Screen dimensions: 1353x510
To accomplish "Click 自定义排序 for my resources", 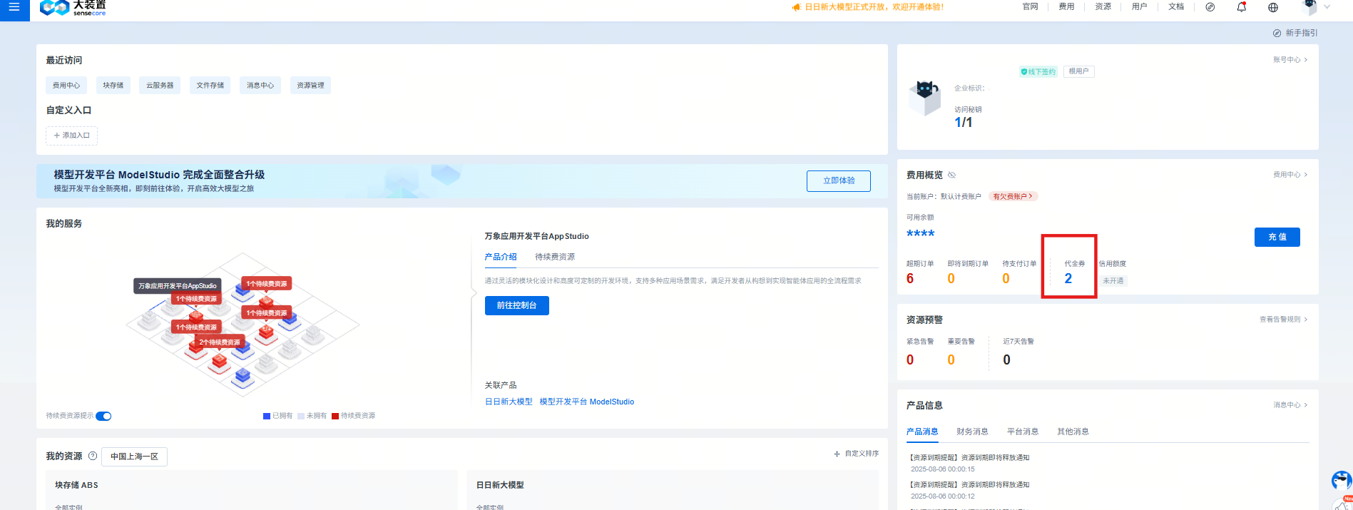I will click(x=856, y=454).
